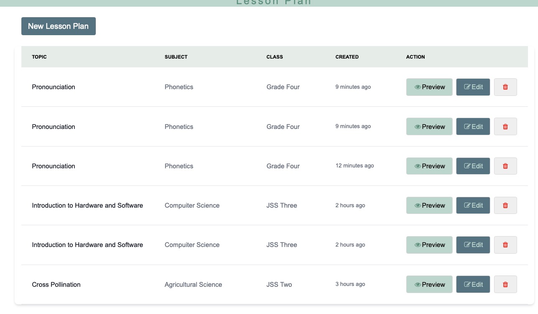
Task: Delete the second Introduction to Hardware and Software plan
Action: pyautogui.click(x=505, y=245)
